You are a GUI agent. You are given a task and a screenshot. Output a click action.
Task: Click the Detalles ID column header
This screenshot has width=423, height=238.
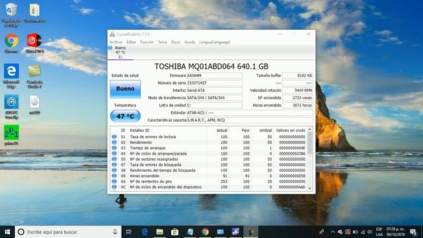(x=139, y=130)
